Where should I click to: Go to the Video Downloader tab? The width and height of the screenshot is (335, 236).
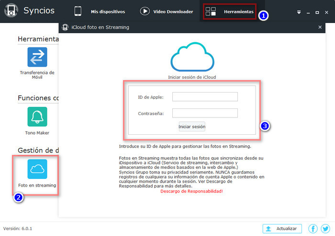point(167,12)
